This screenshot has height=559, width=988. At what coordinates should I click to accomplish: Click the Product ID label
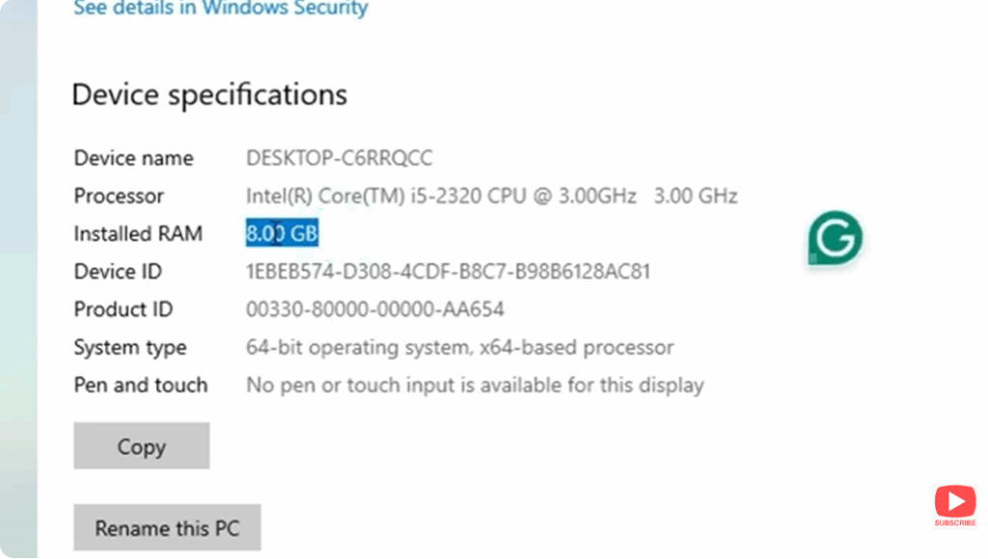(123, 309)
